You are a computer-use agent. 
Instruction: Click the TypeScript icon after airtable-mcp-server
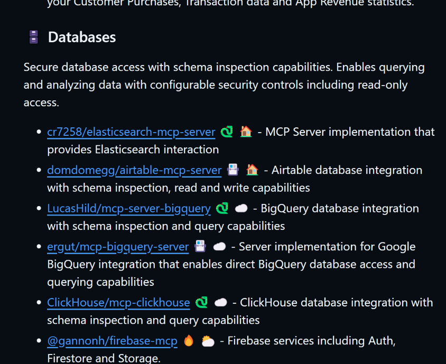233,170
